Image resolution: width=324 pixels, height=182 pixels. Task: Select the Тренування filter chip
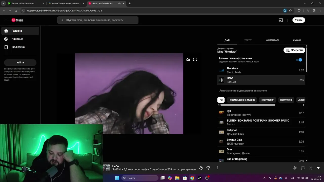[268, 100]
